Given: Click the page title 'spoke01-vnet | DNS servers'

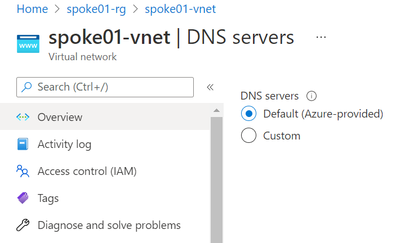Looking at the screenshot, I should pyautogui.click(x=171, y=37).
